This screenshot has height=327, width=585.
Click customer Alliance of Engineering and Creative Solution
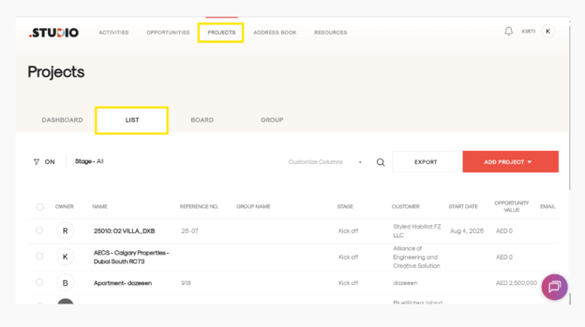416,257
